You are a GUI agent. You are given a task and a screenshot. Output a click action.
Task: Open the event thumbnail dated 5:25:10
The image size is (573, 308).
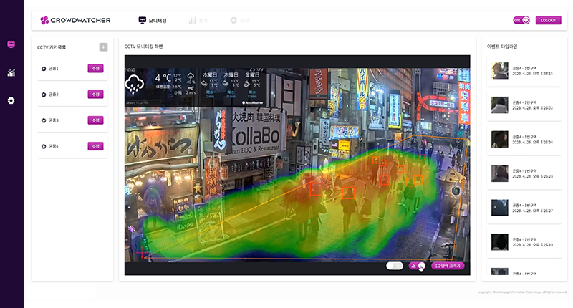(x=499, y=242)
